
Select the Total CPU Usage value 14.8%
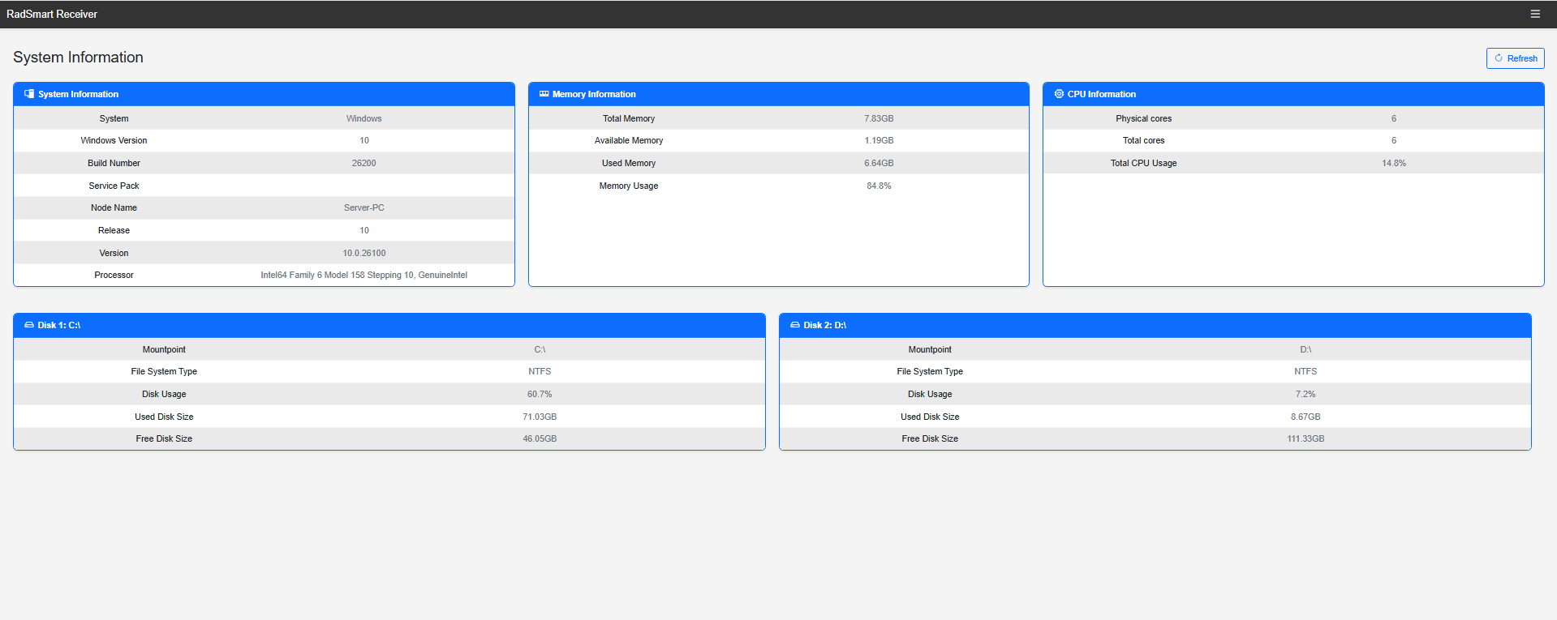pyautogui.click(x=1394, y=163)
